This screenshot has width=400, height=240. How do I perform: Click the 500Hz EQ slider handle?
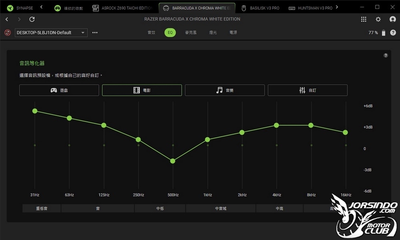click(x=173, y=161)
